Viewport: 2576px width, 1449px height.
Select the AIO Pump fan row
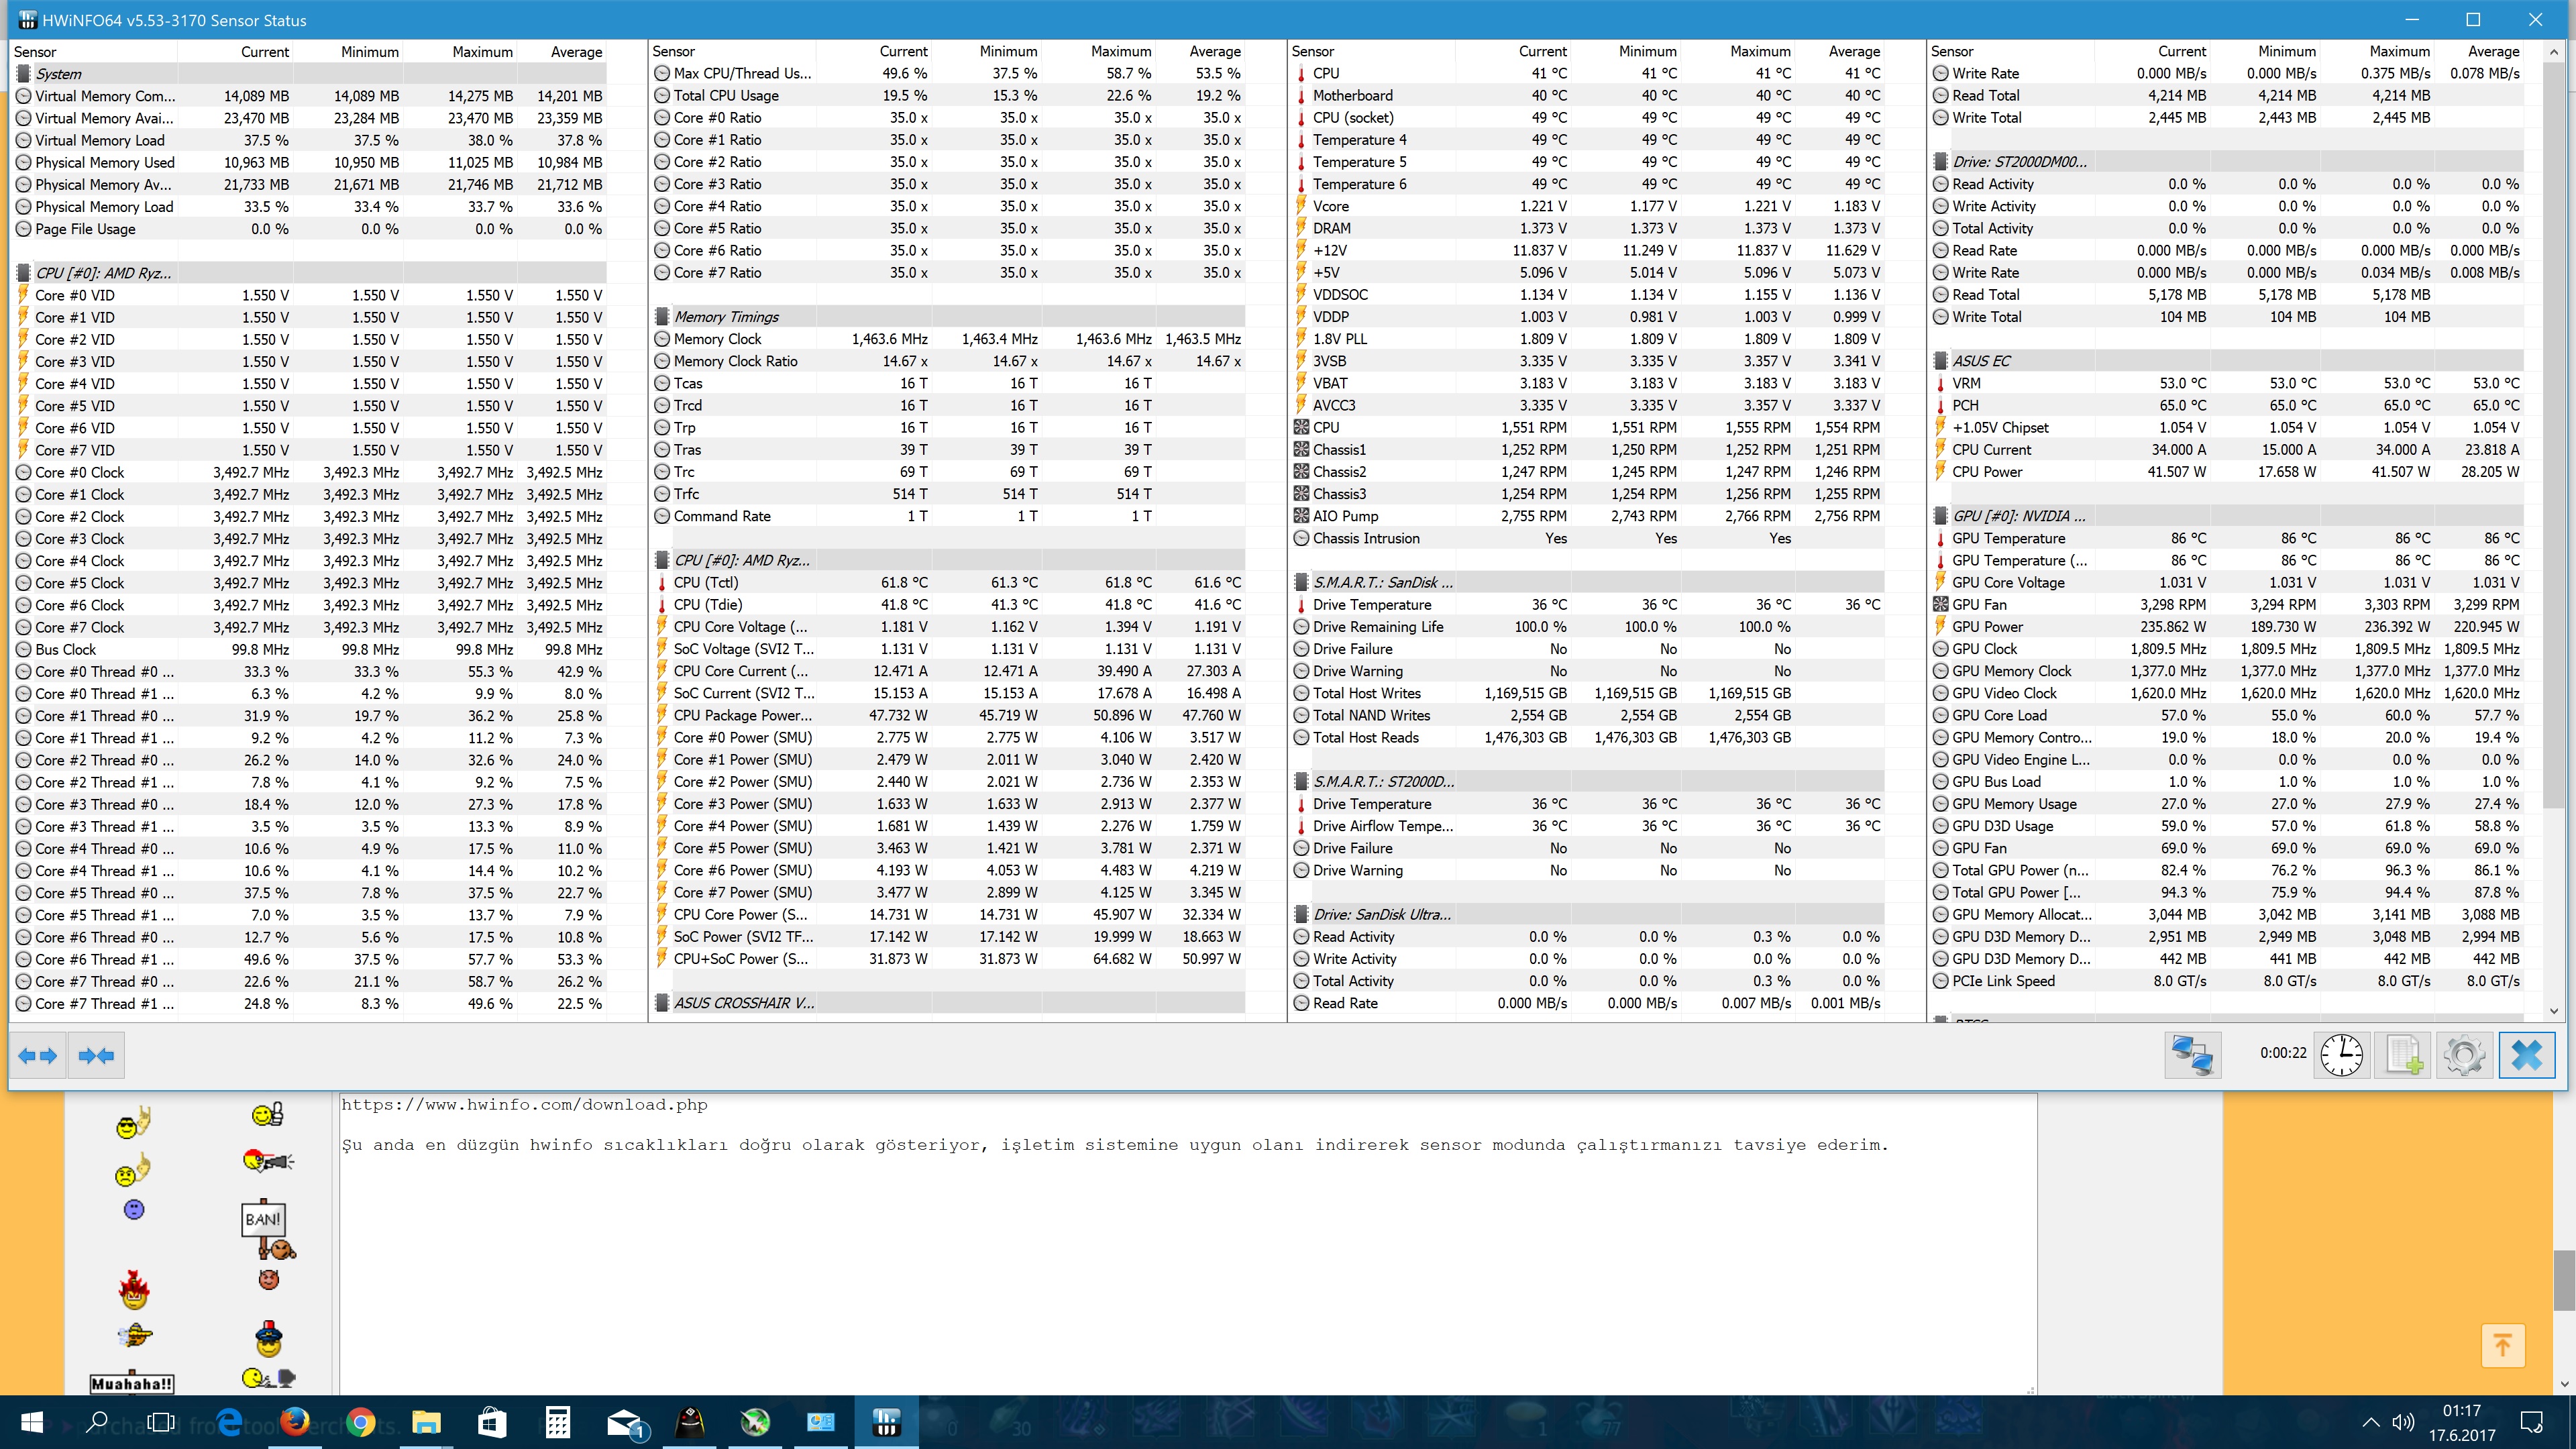(x=1588, y=516)
